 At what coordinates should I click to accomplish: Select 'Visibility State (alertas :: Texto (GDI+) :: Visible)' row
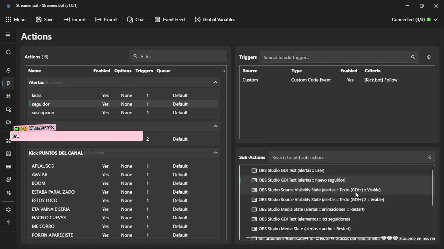point(335,190)
